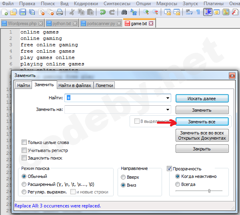This screenshot has height=215, width=240.
Task: Click the Print toolbar icon
Action: [59, 12]
